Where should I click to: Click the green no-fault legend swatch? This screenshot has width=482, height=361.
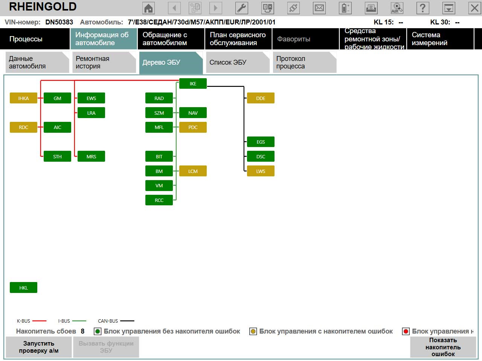(98, 331)
